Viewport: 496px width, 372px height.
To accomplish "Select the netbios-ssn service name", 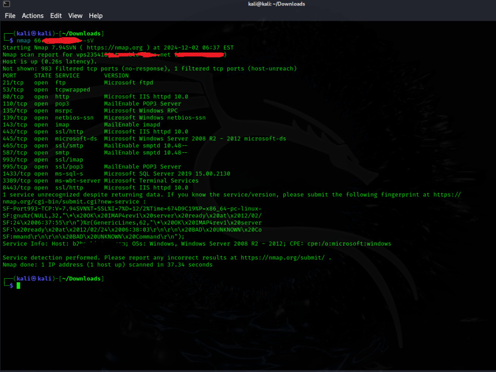I will [x=74, y=118].
